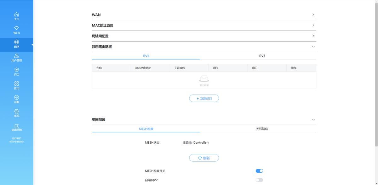Enable the 自组网V2 toggle switch
This screenshot has height=185, width=378.
[259, 180]
